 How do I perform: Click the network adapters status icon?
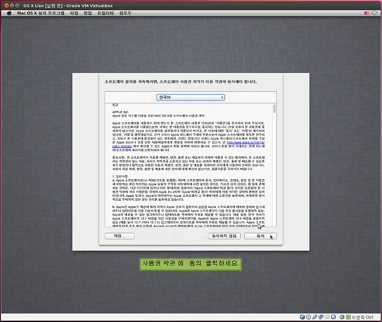(x=321, y=317)
